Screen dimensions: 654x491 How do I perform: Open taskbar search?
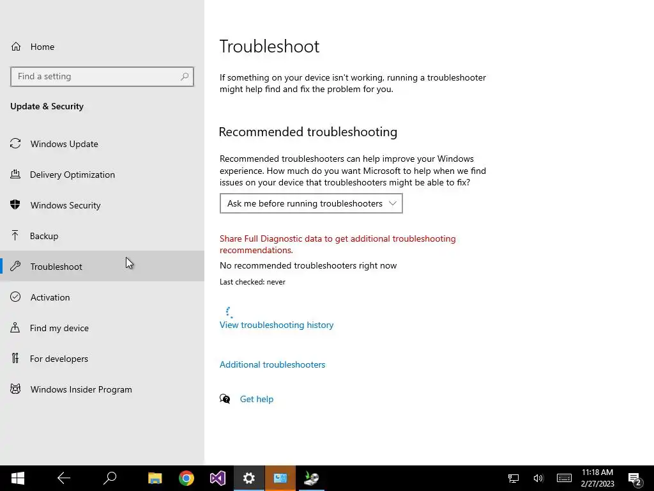coord(109,478)
